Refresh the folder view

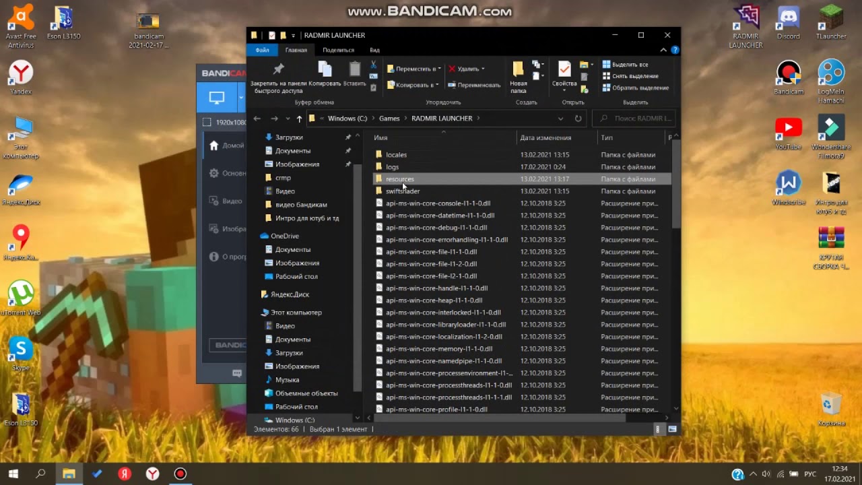point(578,119)
